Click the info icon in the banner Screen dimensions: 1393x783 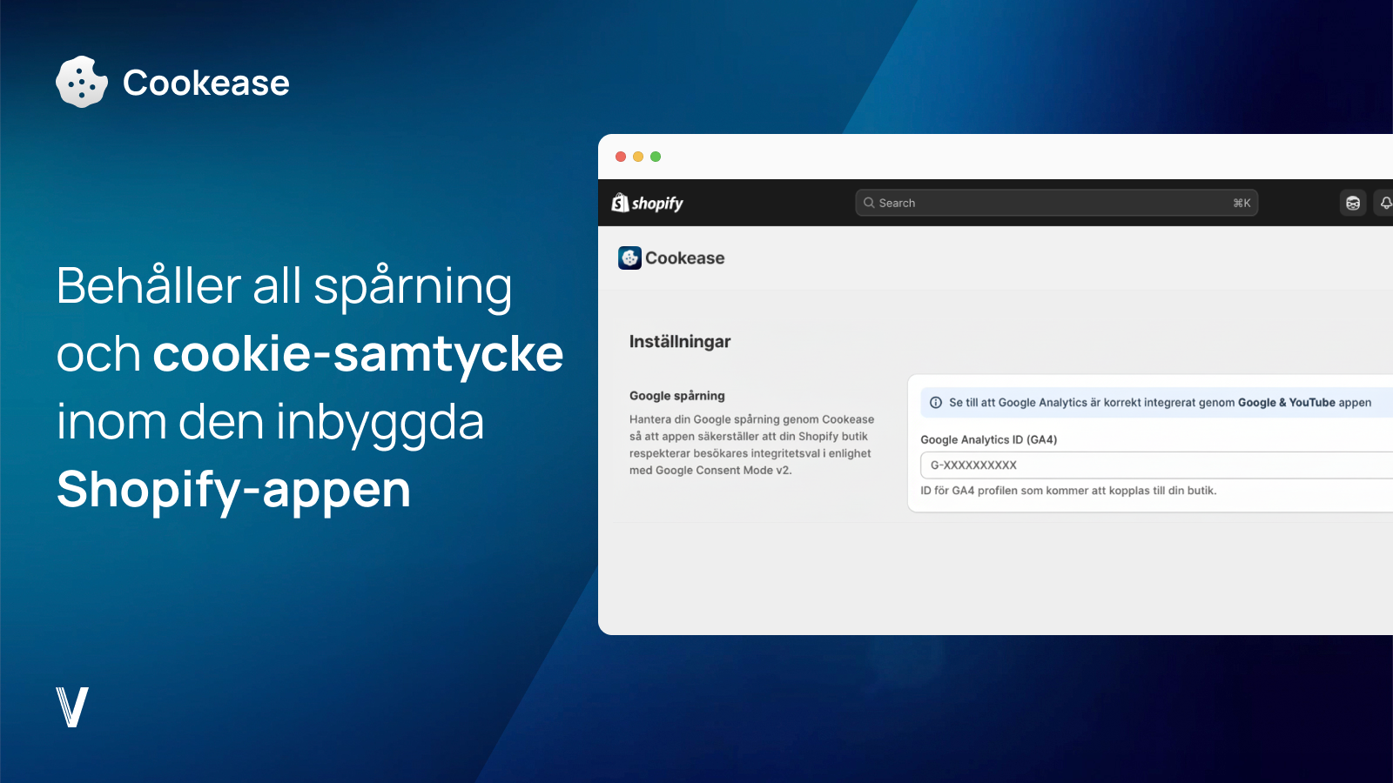(936, 403)
